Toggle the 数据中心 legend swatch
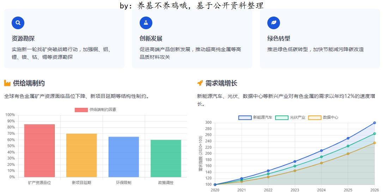 pos(315,118)
